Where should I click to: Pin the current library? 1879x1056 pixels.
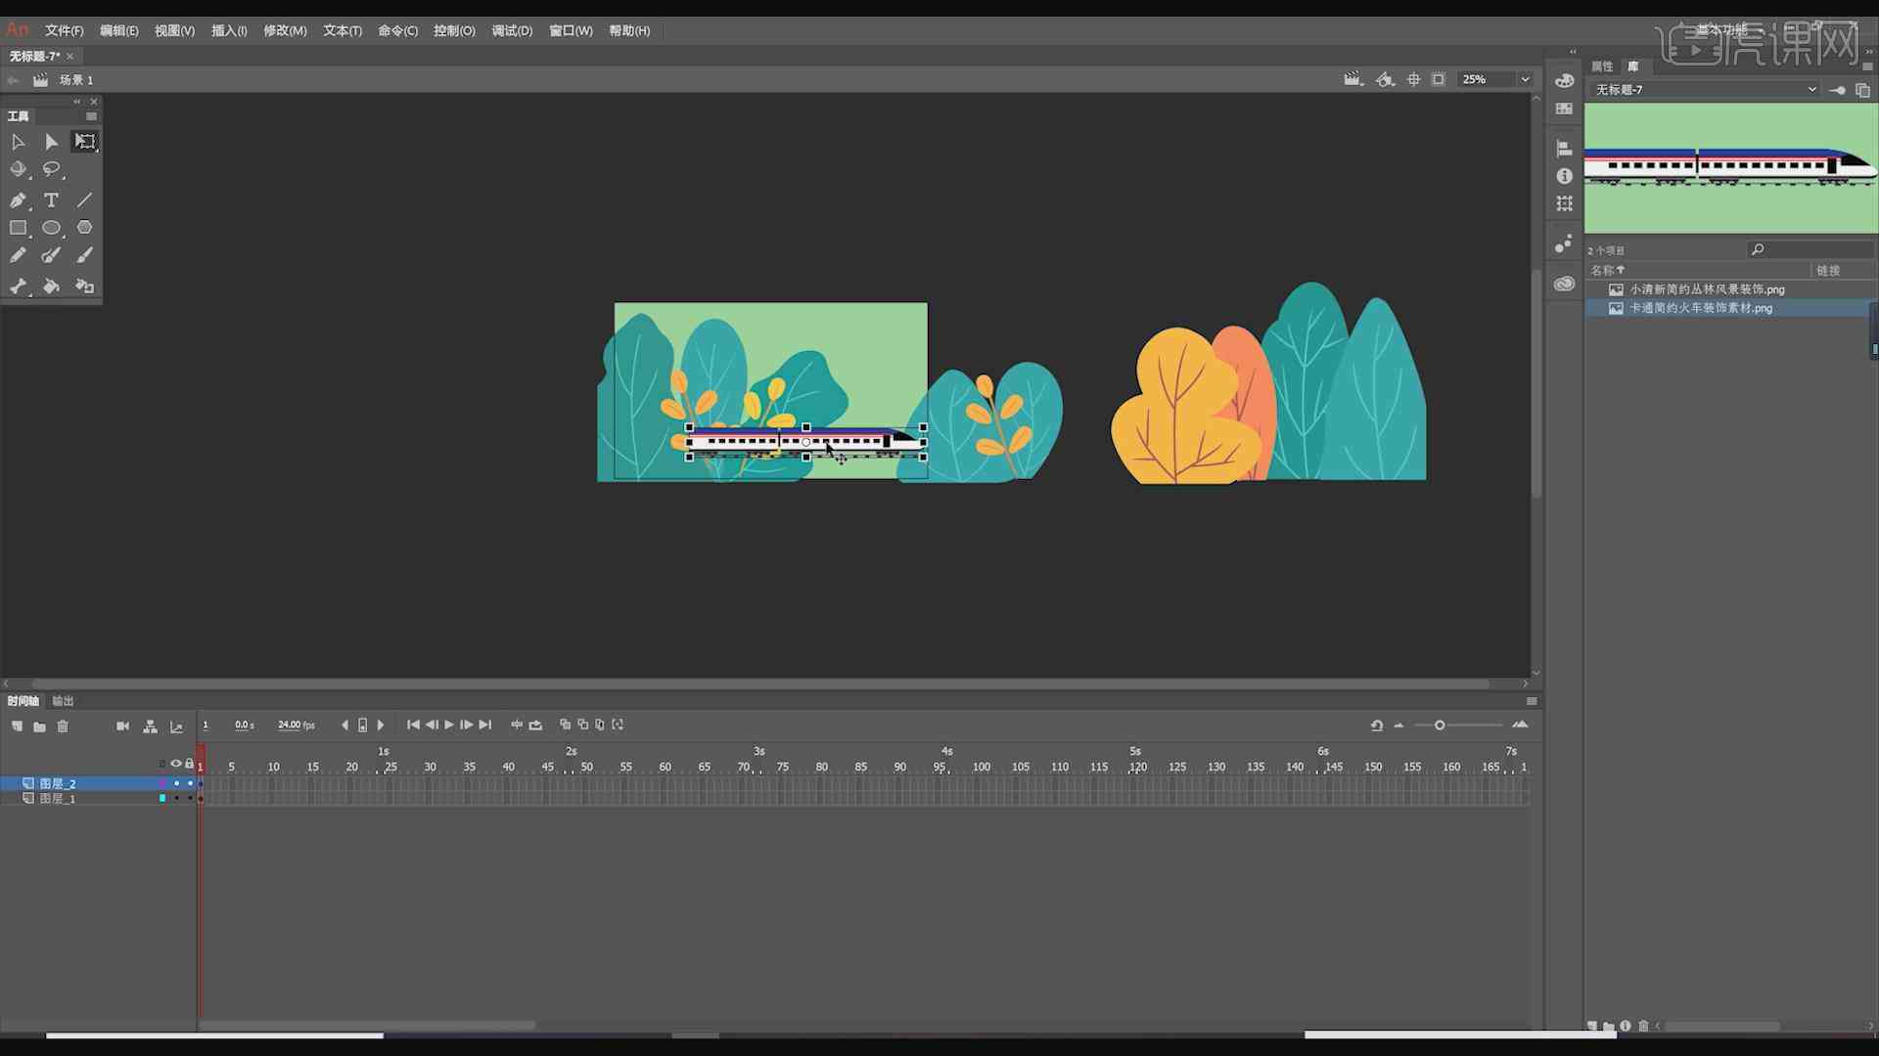[1838, 90]
